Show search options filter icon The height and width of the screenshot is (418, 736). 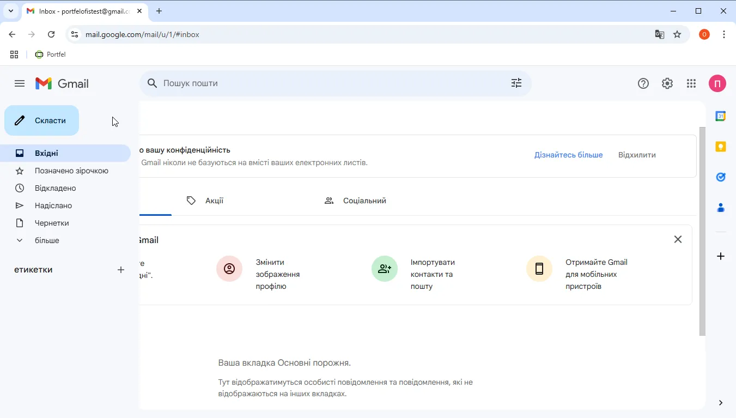click(x=516, y=83)
